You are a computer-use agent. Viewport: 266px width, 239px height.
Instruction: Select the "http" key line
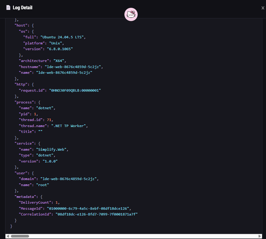point(24,85)
